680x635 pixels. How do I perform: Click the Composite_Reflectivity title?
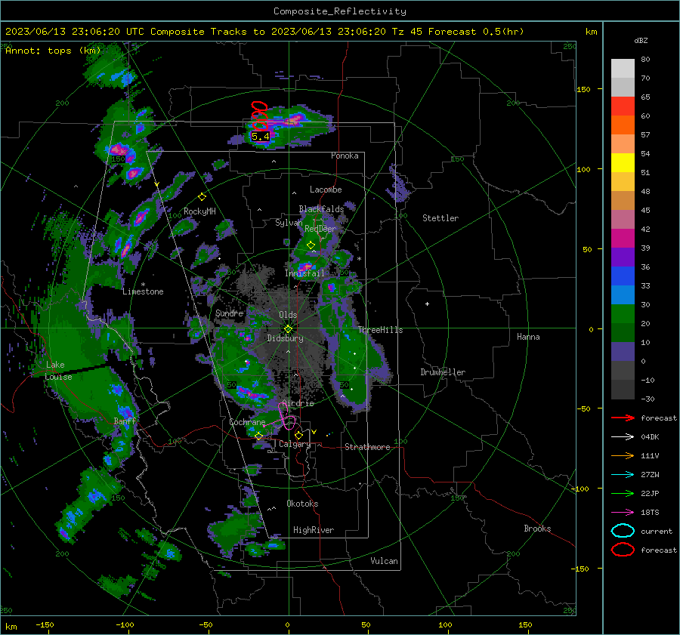tap(339, 11)
